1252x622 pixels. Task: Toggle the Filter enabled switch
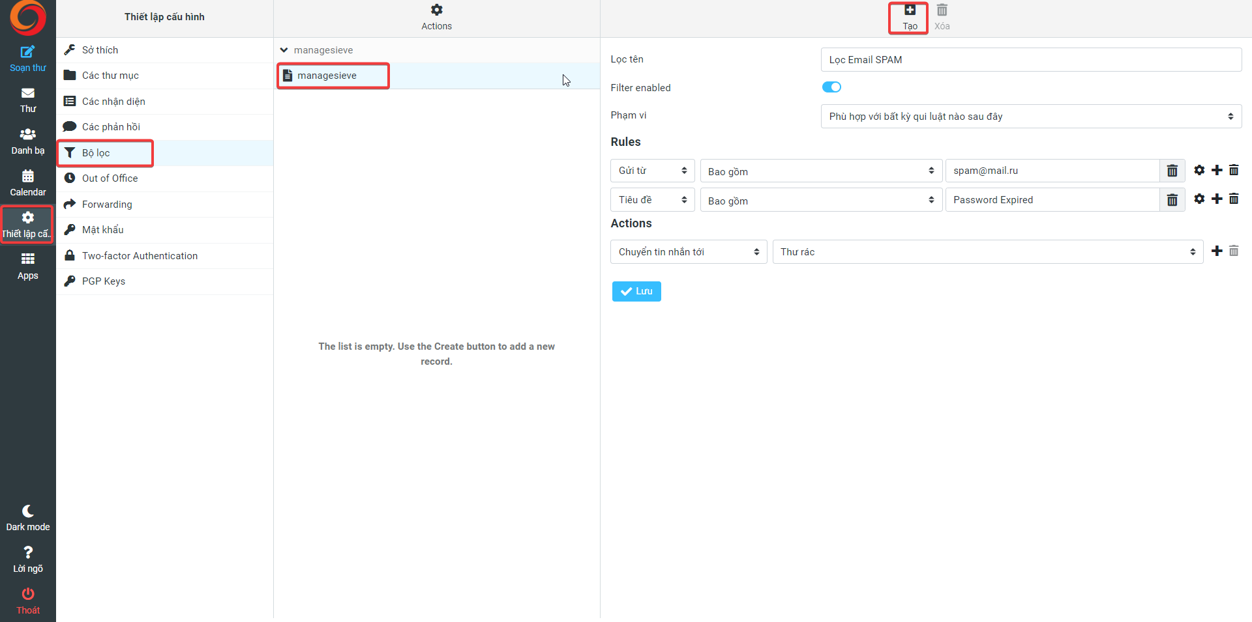click(x=831, y=87)
